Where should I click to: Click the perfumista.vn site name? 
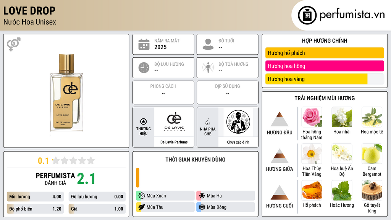tap(352, 15)
